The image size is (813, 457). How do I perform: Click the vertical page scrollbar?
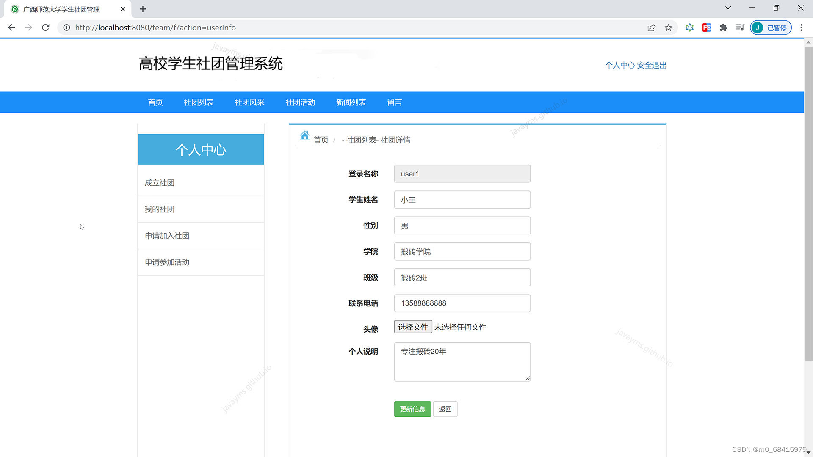(808, 203)
